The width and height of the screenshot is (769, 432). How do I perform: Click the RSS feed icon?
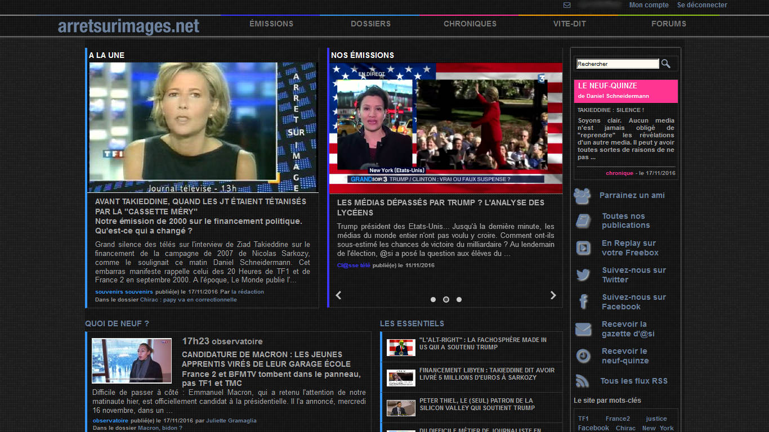pos(582,381)
